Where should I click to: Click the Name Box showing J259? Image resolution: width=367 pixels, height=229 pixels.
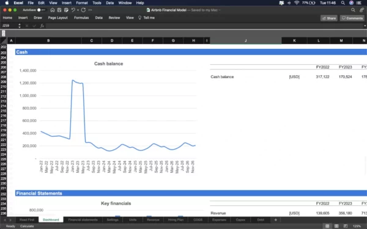tap(9, 26)
